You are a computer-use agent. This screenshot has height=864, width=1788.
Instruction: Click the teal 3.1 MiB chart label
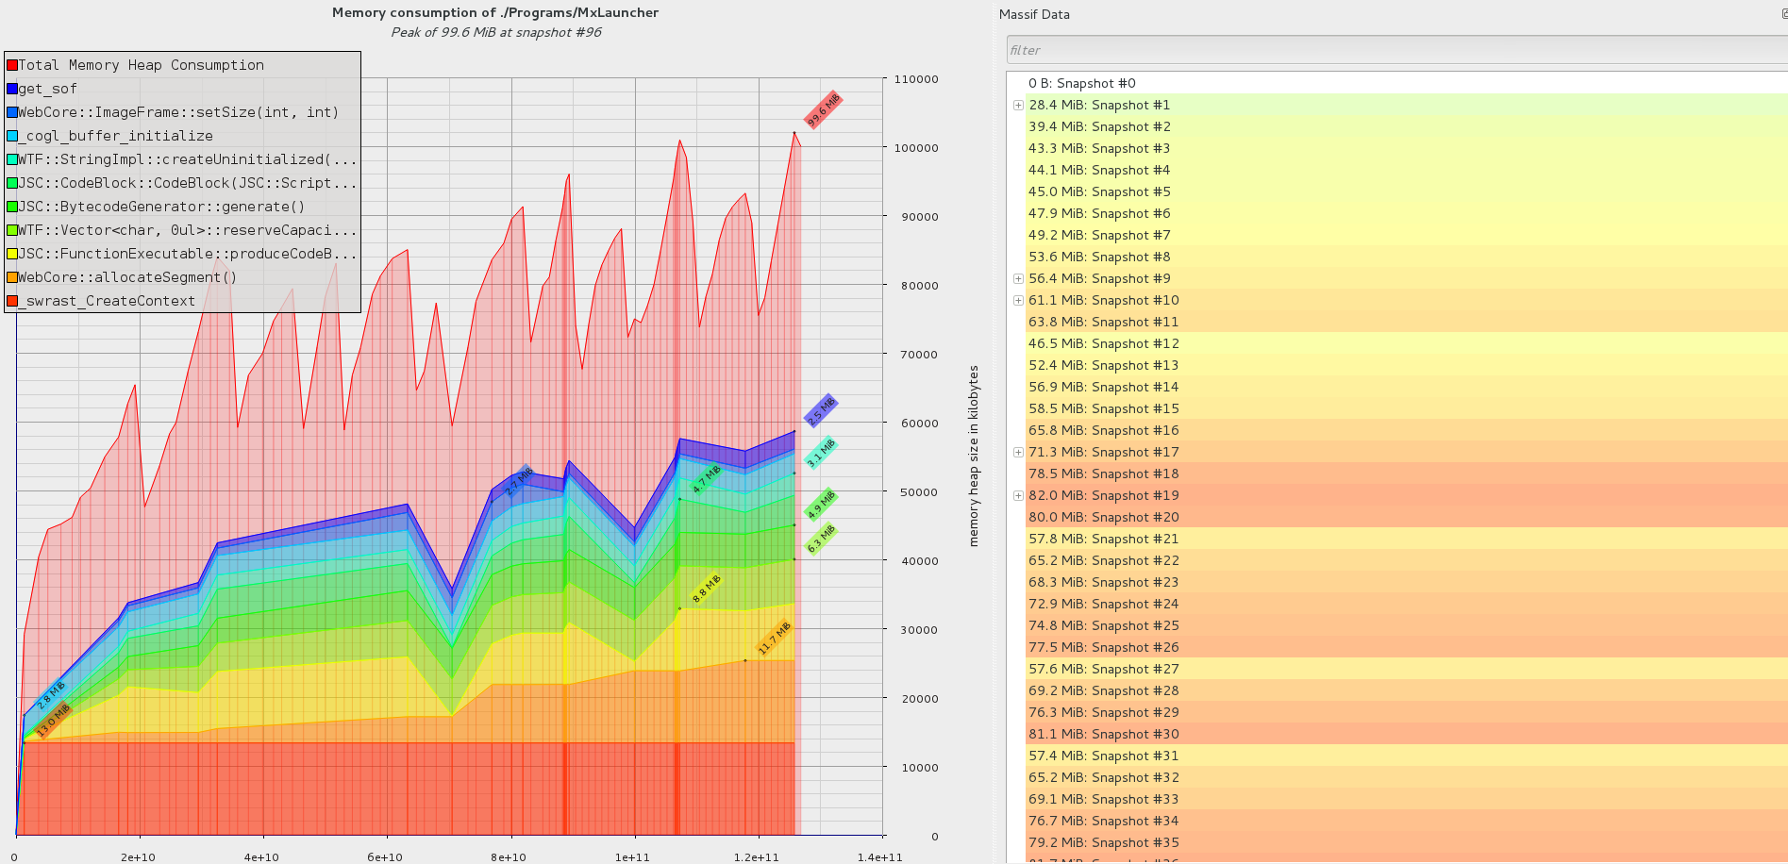pyautogui.click(x=820, y=453)
